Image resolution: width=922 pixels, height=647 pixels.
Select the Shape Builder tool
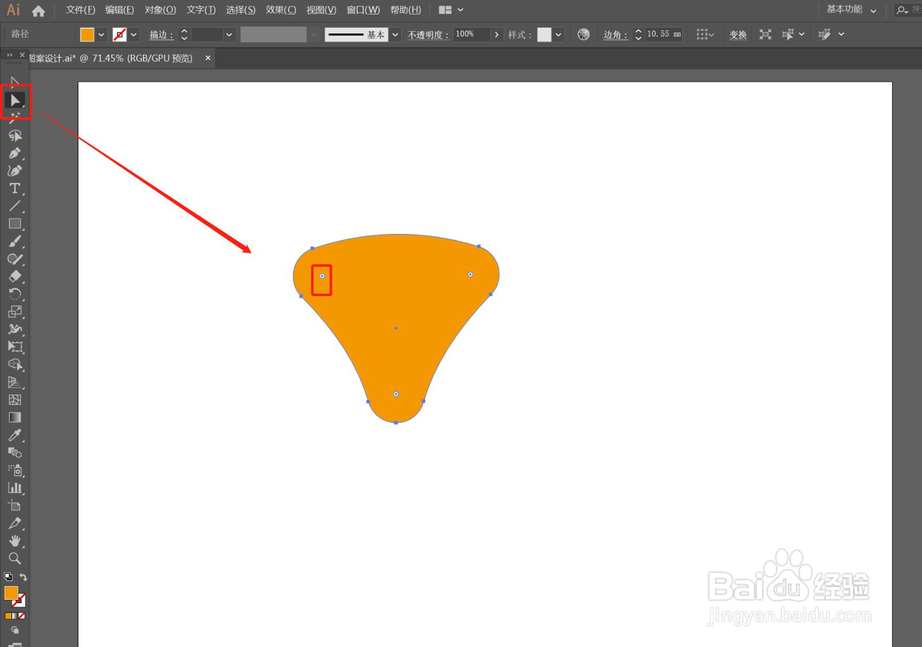point(15,365)
